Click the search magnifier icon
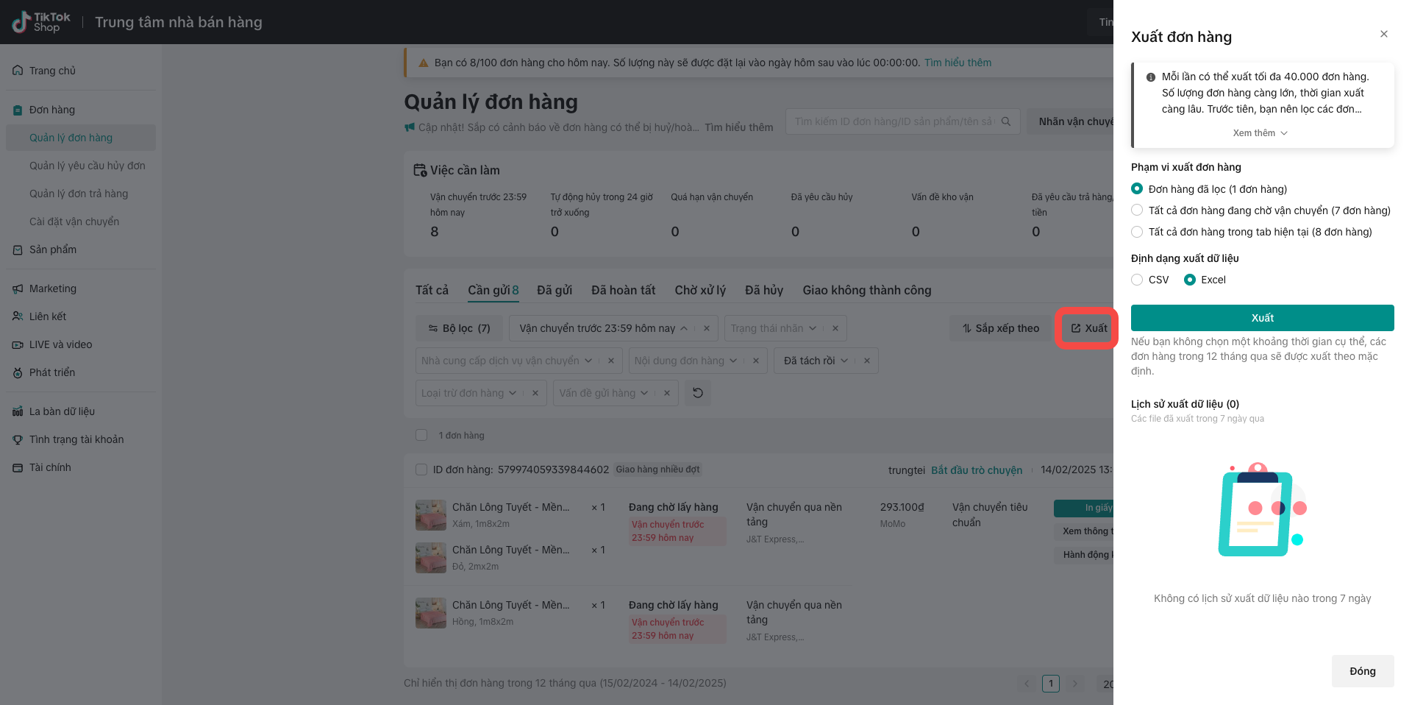The width and height of the screenshot is (1412, 705). click(x=1006, y=121)
